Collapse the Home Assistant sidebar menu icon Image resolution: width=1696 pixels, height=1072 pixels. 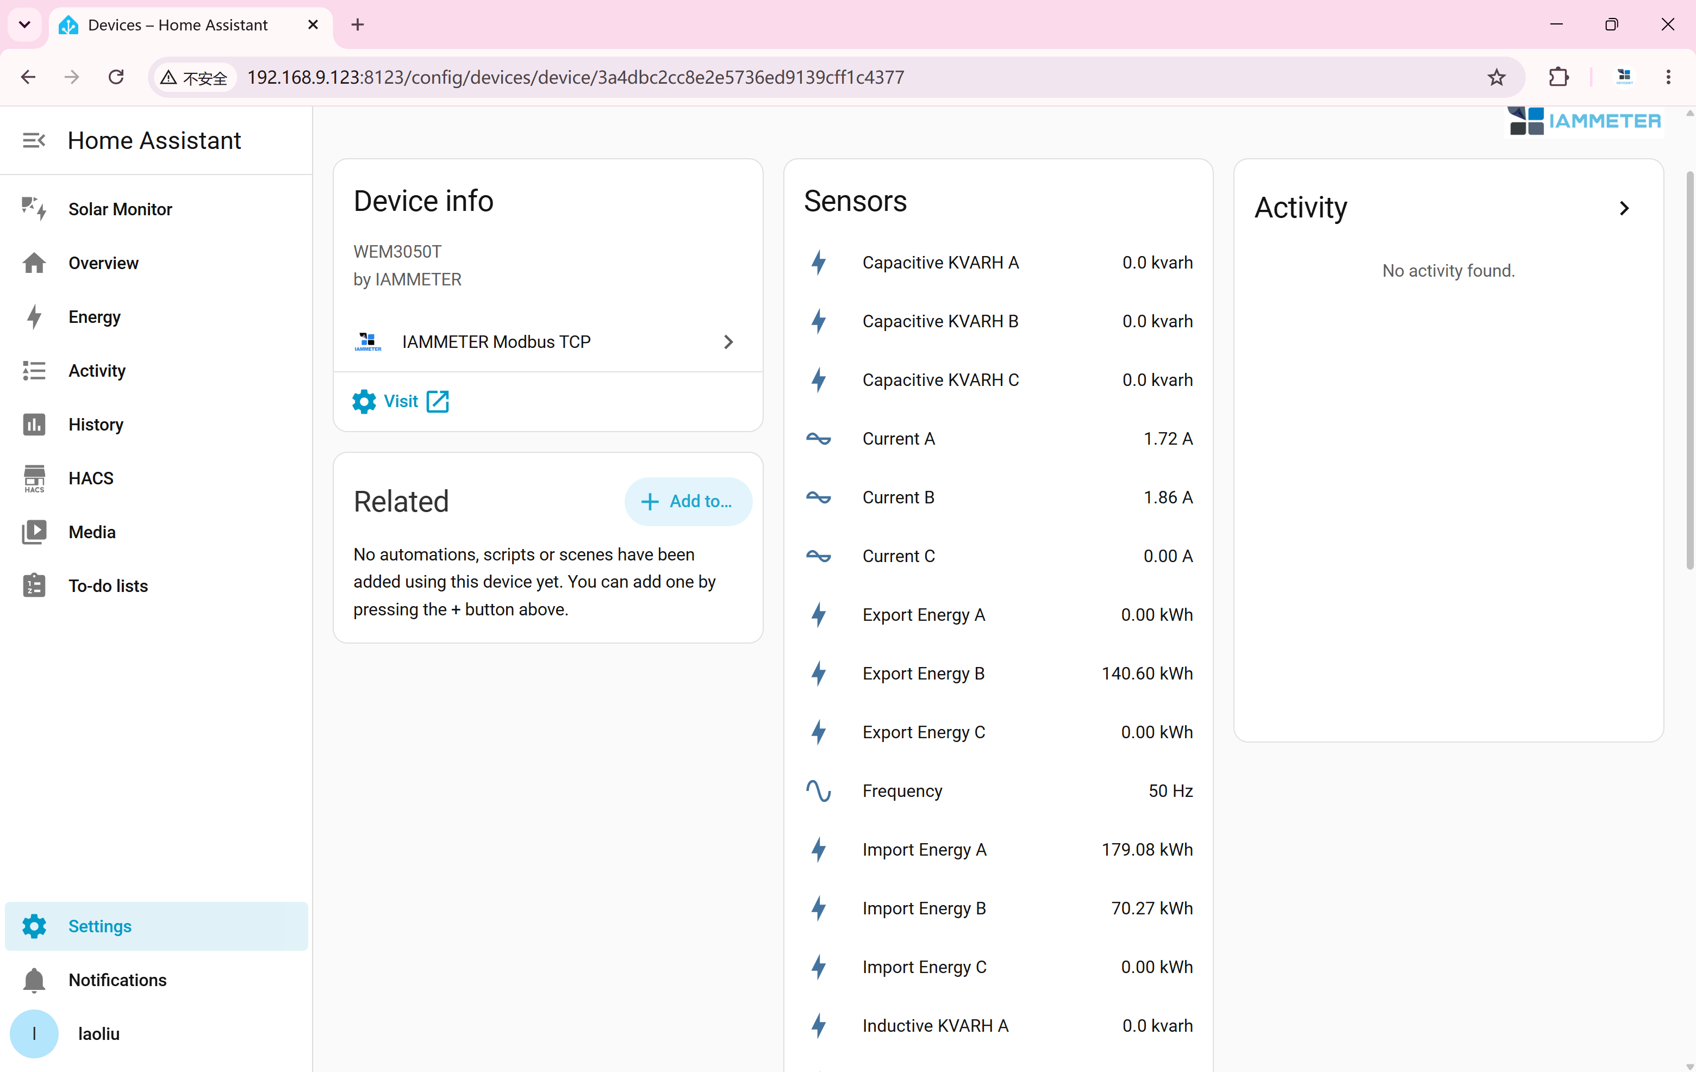click(x=33, y=140)
